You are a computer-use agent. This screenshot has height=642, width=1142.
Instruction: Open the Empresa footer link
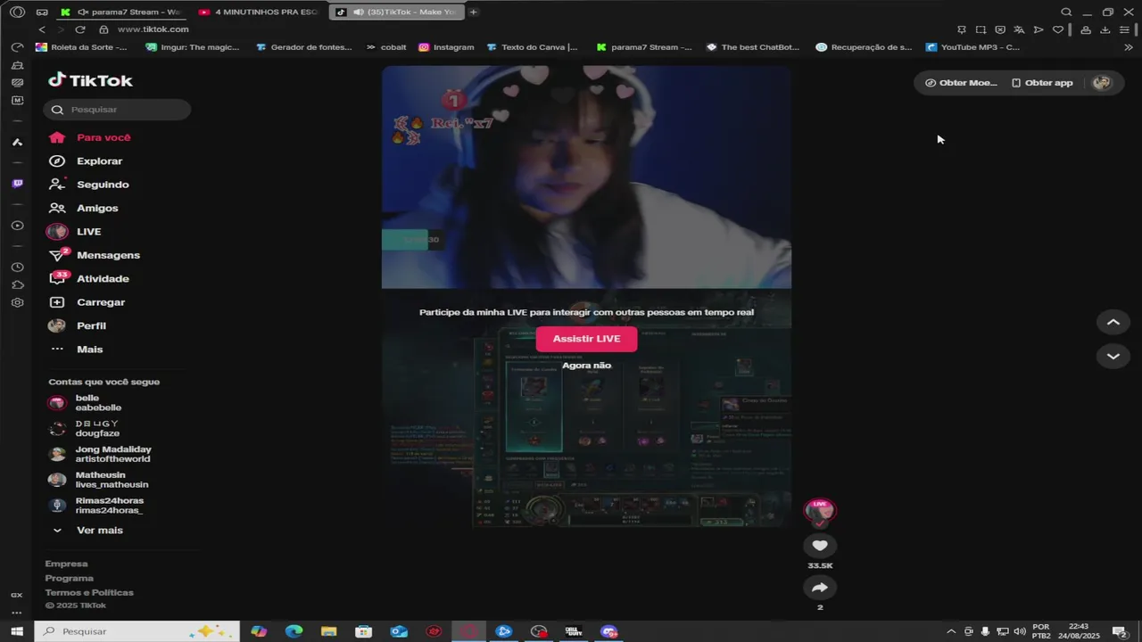pos(66,564)
